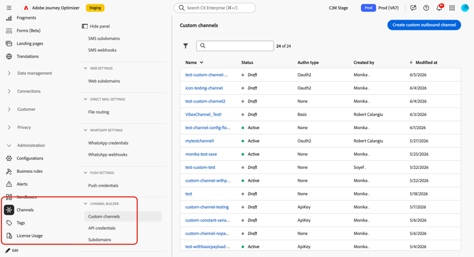474x257 pixels.
Task: Collapse the WhatsApp Settings group
Action: [85, 130]
